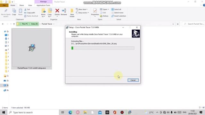Open Mail app on taskbar

click(100, 112)
